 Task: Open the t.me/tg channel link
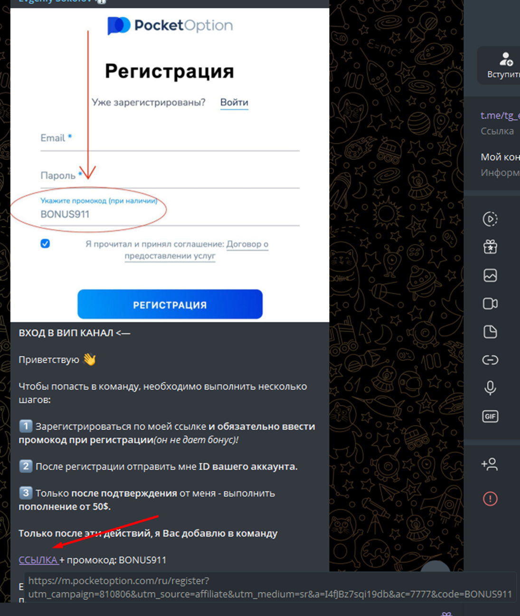coord(500,115)
